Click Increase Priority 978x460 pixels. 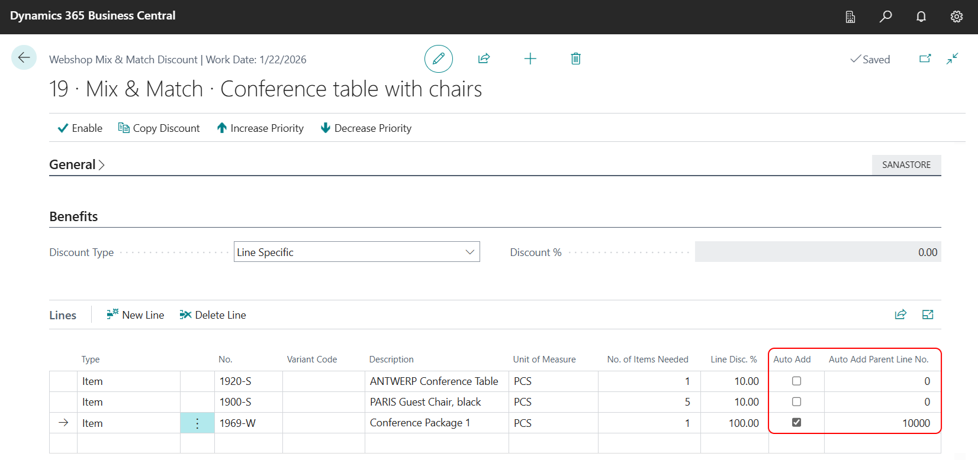260,128
